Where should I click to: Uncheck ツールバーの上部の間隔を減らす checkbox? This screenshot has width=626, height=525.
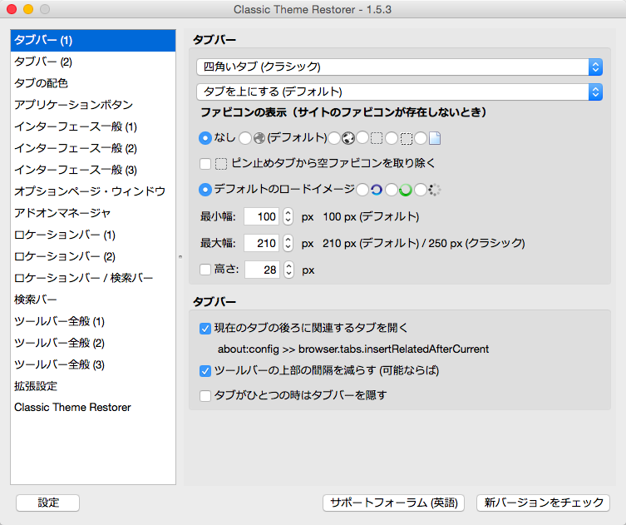(x=205, y=371)
